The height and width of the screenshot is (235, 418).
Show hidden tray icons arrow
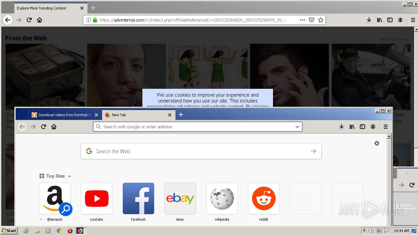(364, 230)
